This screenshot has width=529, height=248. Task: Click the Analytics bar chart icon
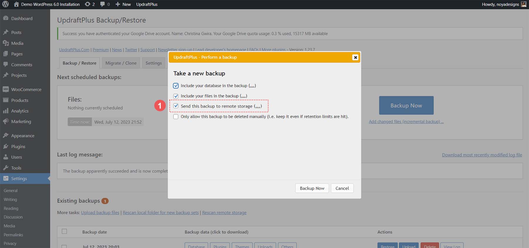(6, 111)
